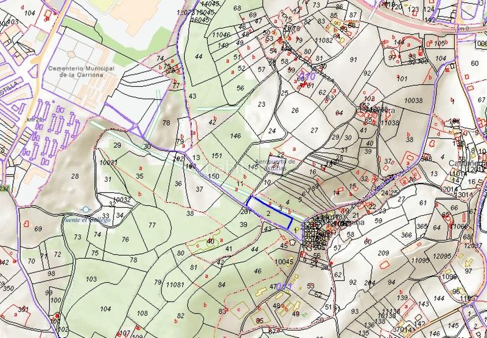
Task: Select parcel 77 oval plot
Action: click(x=152, y=225)
